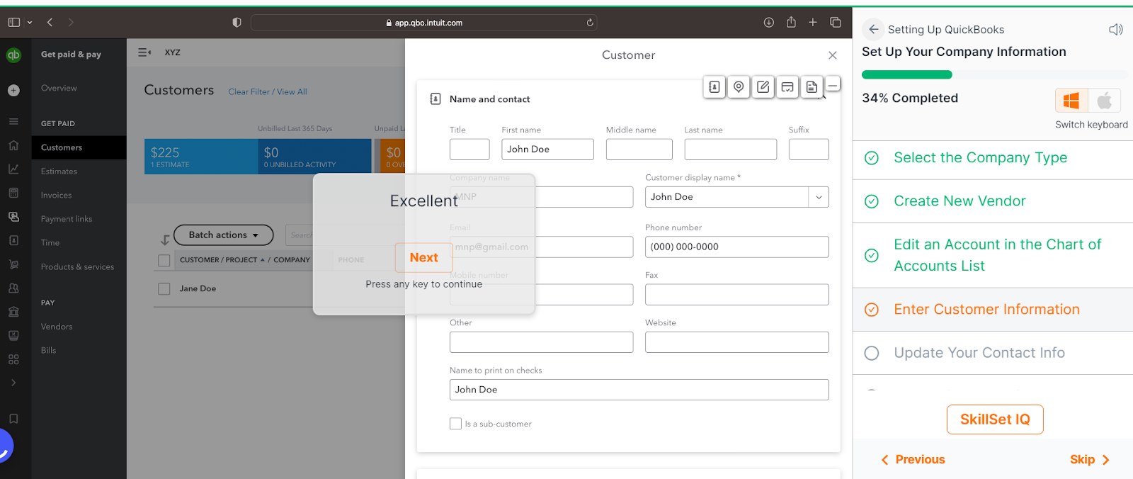Screen dimensions: 1133x479
Task: Show Safari tab overview icon
Action: (836, 23)
